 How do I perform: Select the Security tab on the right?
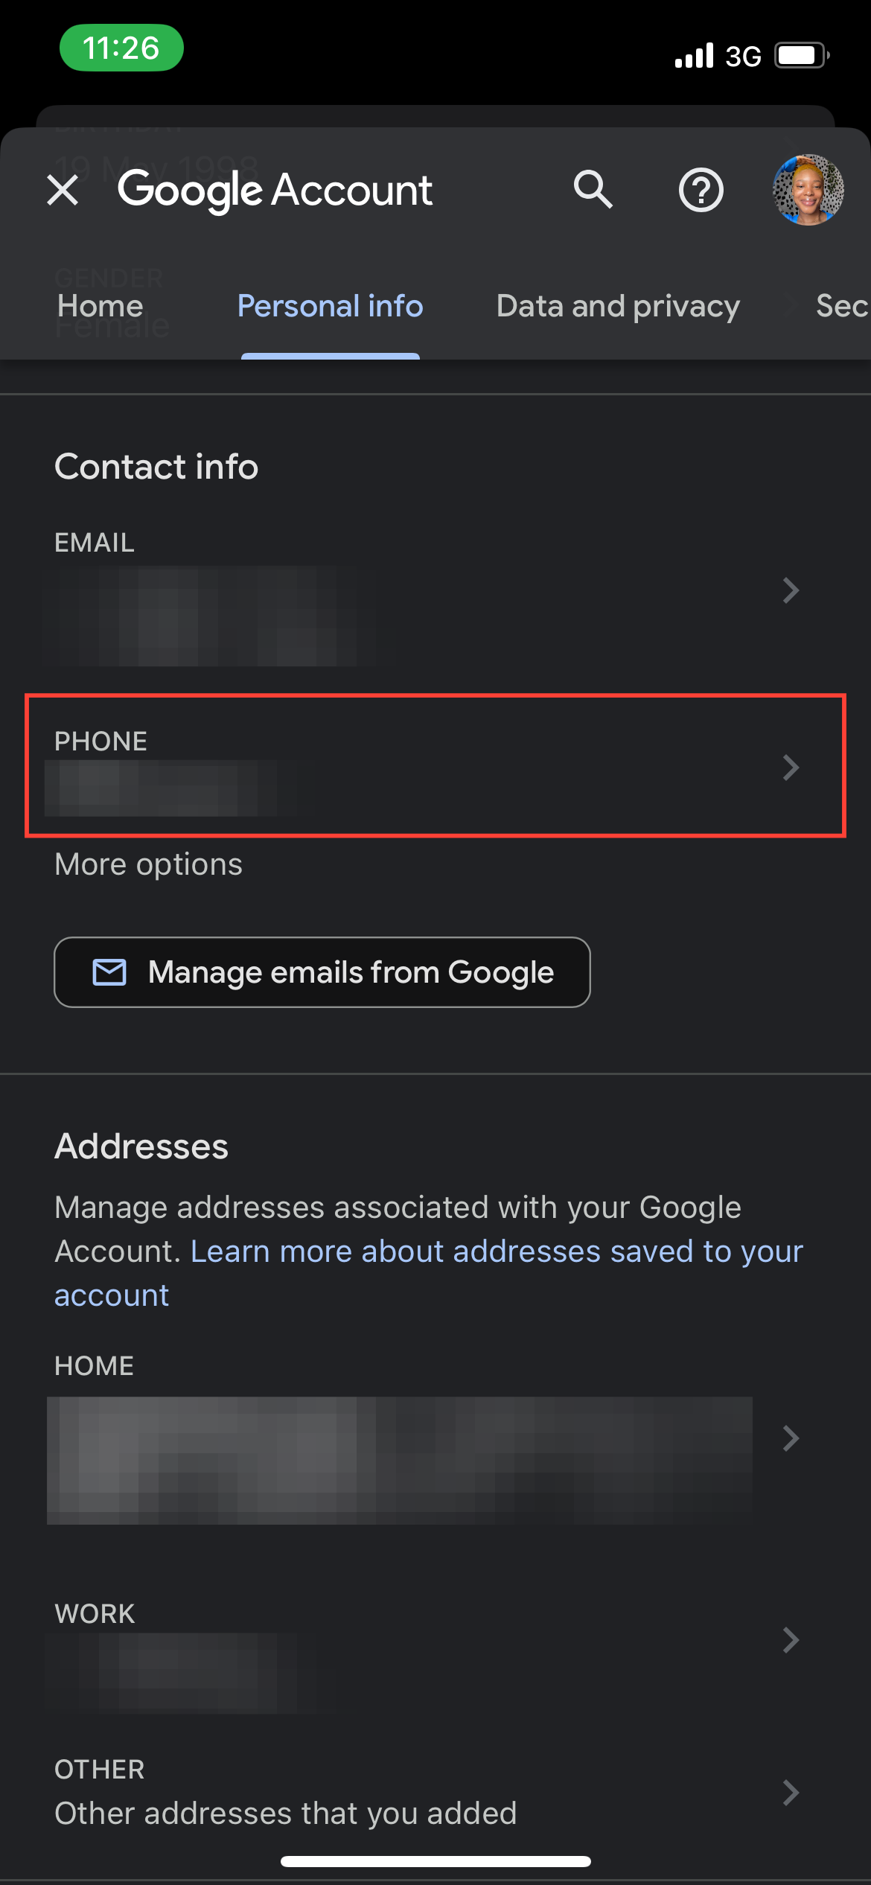coord(840,306)
